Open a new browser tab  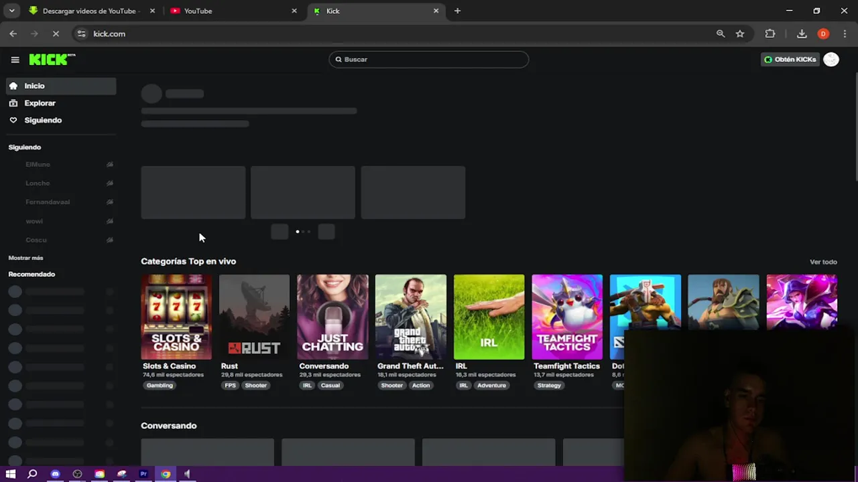[x=457, y=11]
